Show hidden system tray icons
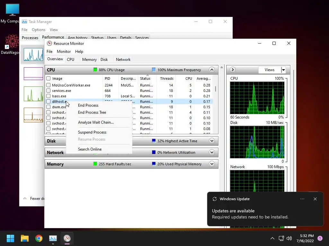 [272, 238]
